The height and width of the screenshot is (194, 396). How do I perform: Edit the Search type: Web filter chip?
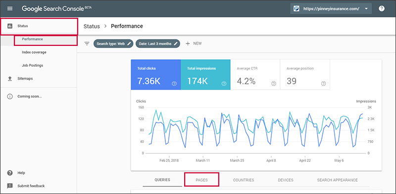pos(113,43)
